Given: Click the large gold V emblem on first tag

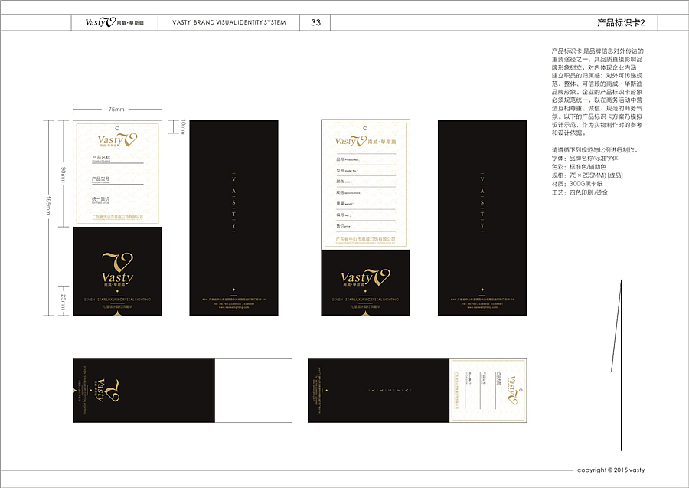Looking at the screenshot, I should tap(118, 262).
